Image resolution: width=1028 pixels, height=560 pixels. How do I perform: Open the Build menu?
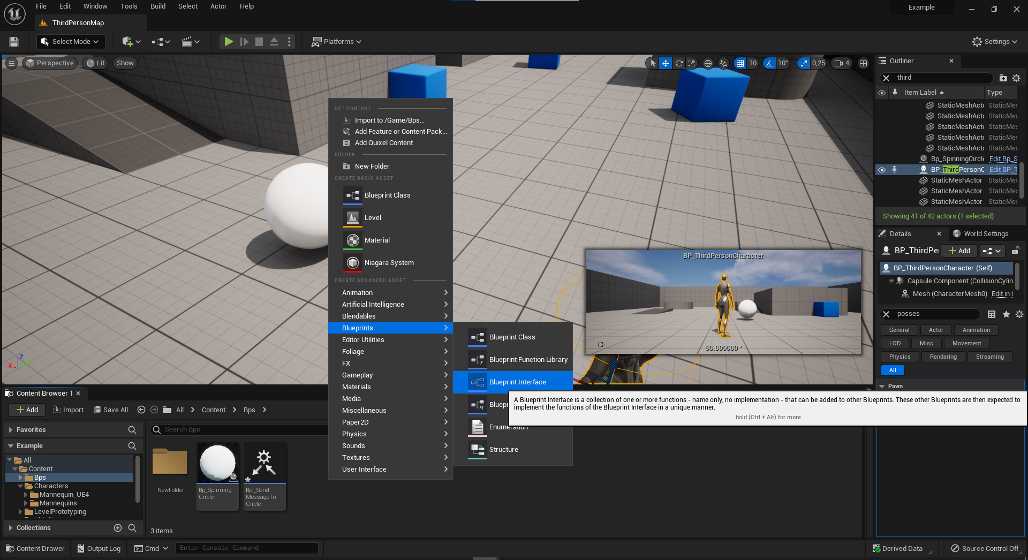pos(158,6)
